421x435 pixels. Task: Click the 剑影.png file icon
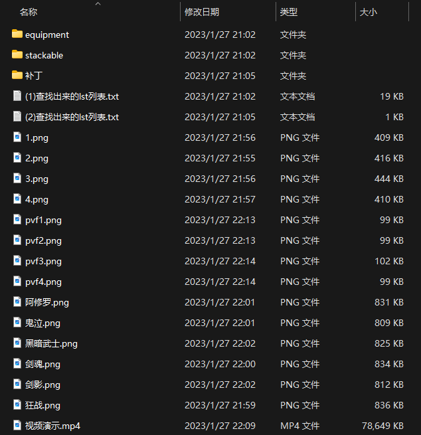point(17,384)
